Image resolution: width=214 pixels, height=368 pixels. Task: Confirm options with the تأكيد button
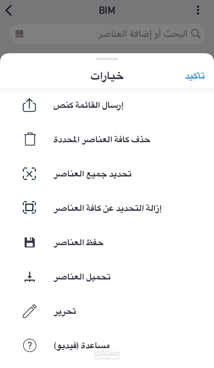[195, 76]
